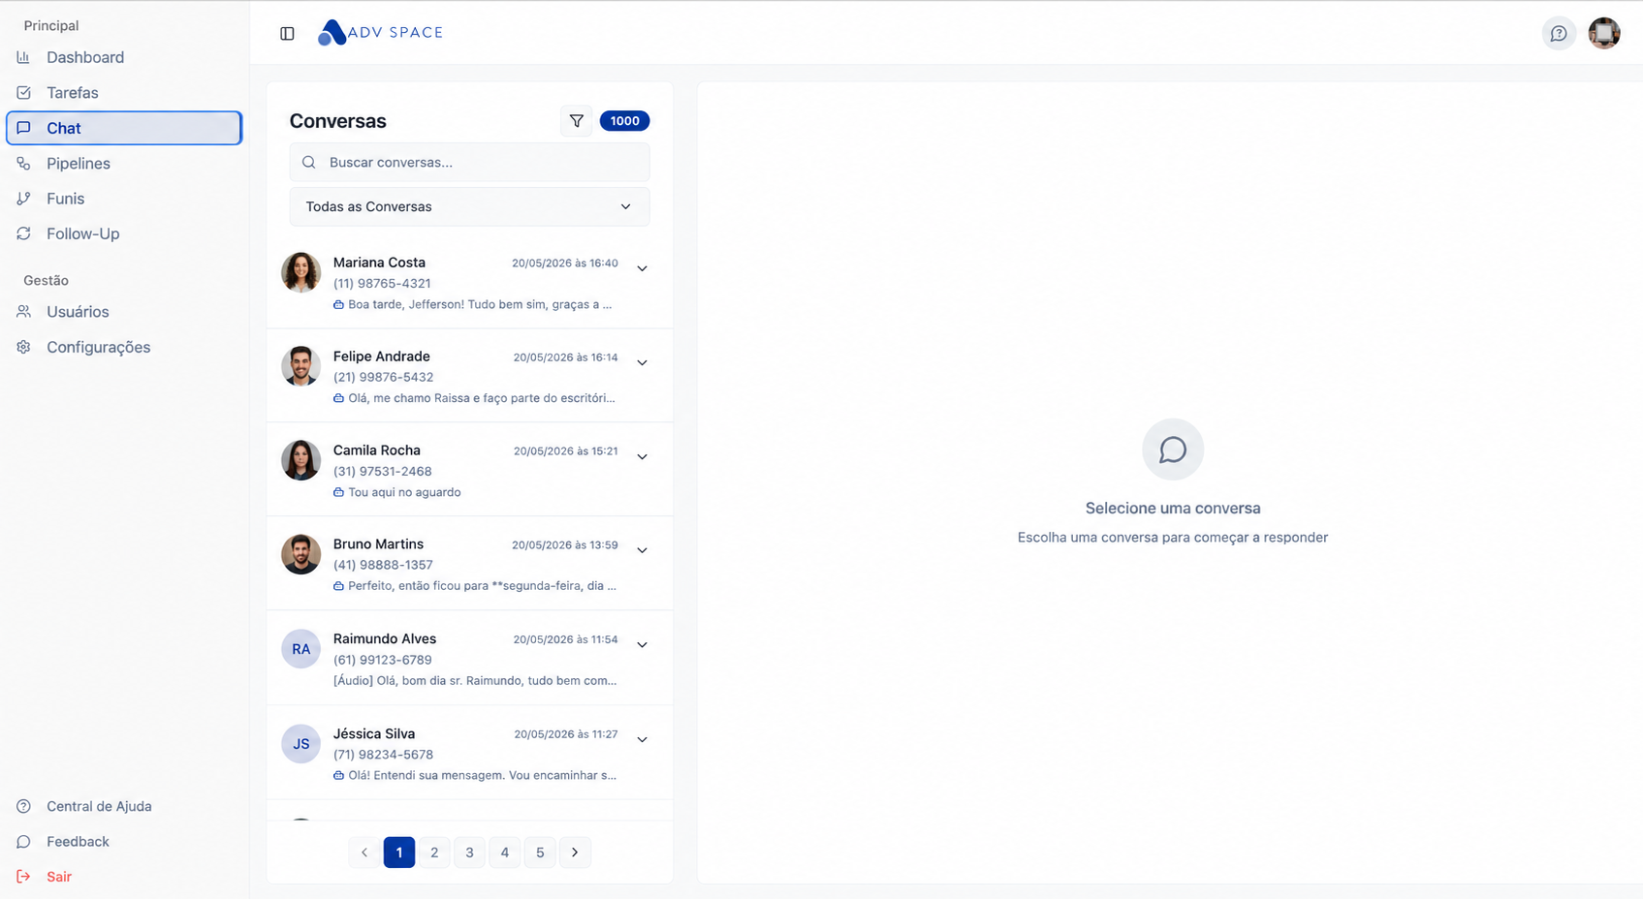1643x899 pixels.
Task: Click the ADV SPACE logo
Action: click(x=381, y=33)
